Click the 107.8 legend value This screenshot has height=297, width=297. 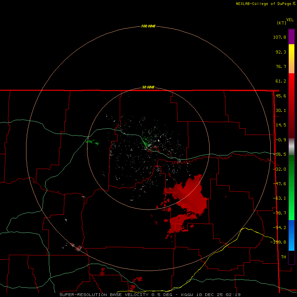pos(280,37)
